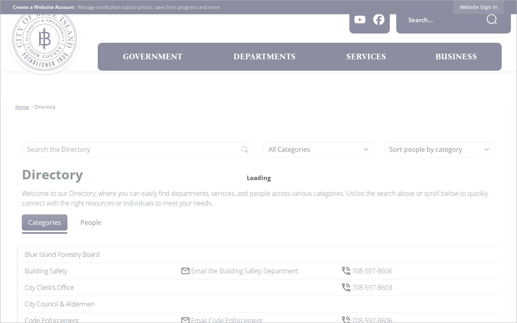Open Blue Island Forestry Board category
Screen dimensions: 517x323
[x=62, y=254]
